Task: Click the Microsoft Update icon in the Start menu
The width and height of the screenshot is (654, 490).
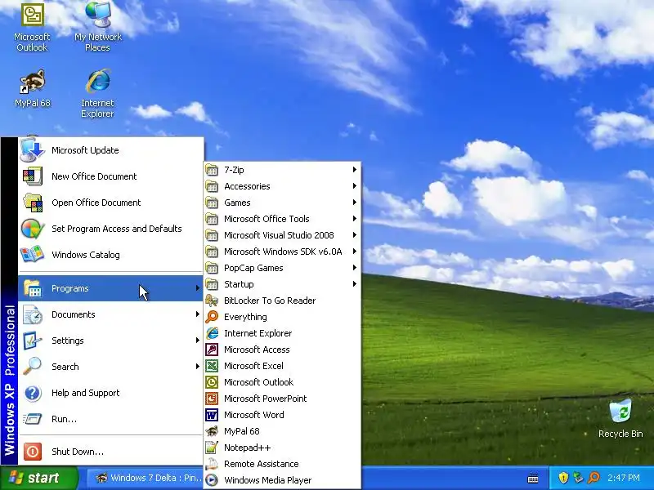Action: click(32, 150)
